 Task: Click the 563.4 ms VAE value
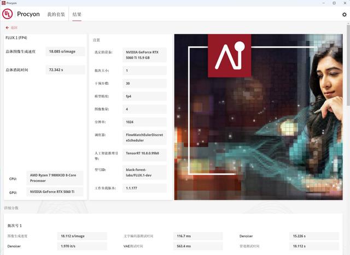tap(198, 246)
